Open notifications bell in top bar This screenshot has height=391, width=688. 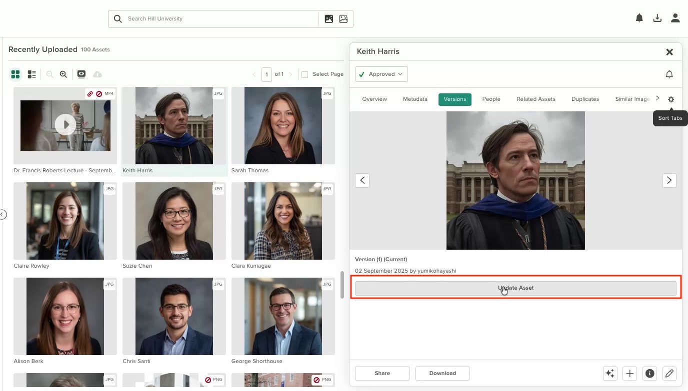tap(639, 18)
